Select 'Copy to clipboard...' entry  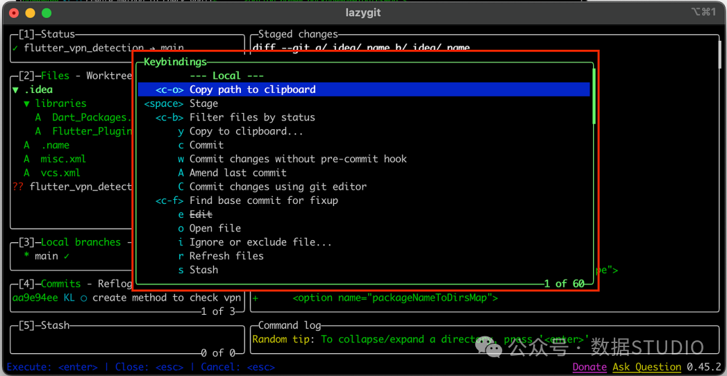click(363, 131)
